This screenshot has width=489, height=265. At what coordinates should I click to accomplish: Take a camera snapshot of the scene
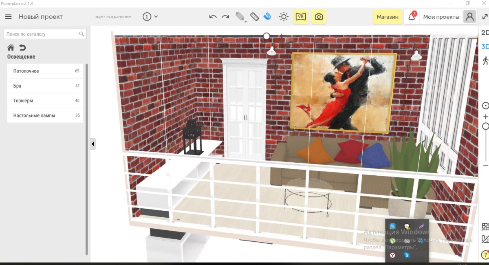click(319, 17)
